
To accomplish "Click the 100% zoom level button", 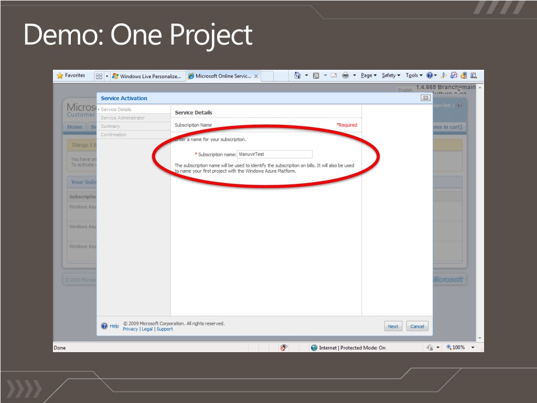I will pos(456,347).
